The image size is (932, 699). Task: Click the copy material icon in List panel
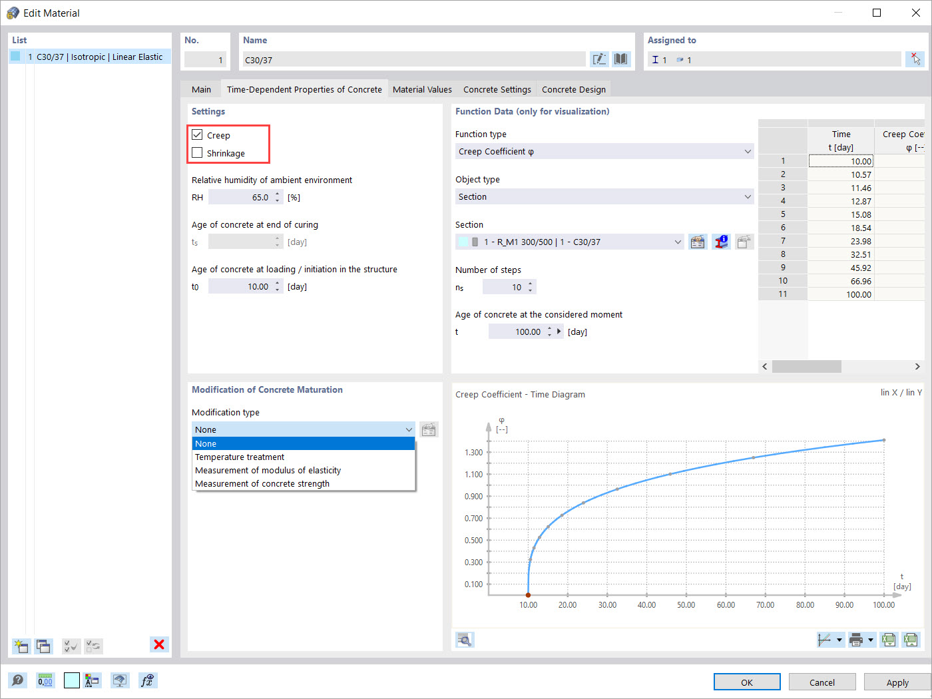coord(44,646)
